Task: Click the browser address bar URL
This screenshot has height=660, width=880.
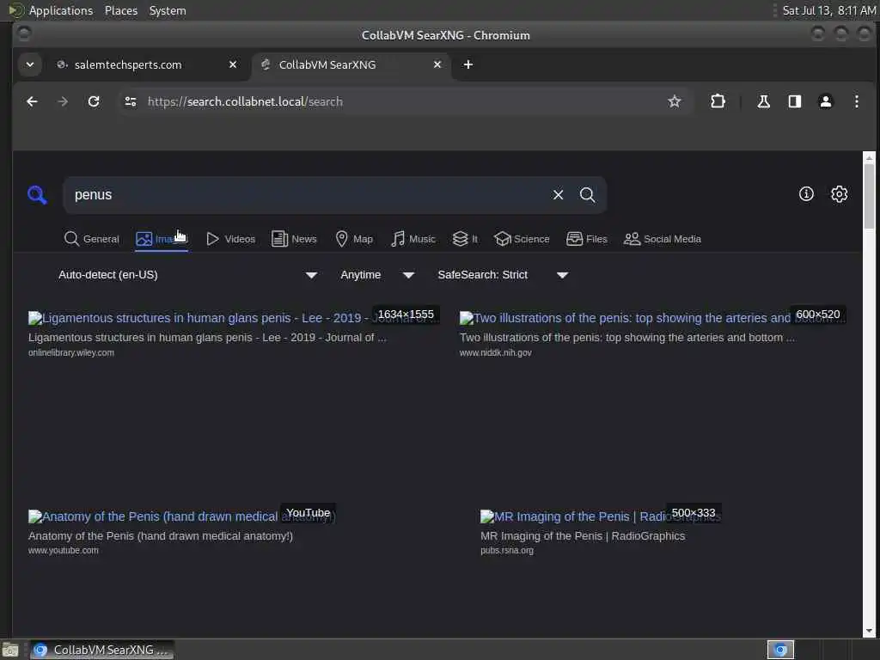Action: tap(245, 101)
